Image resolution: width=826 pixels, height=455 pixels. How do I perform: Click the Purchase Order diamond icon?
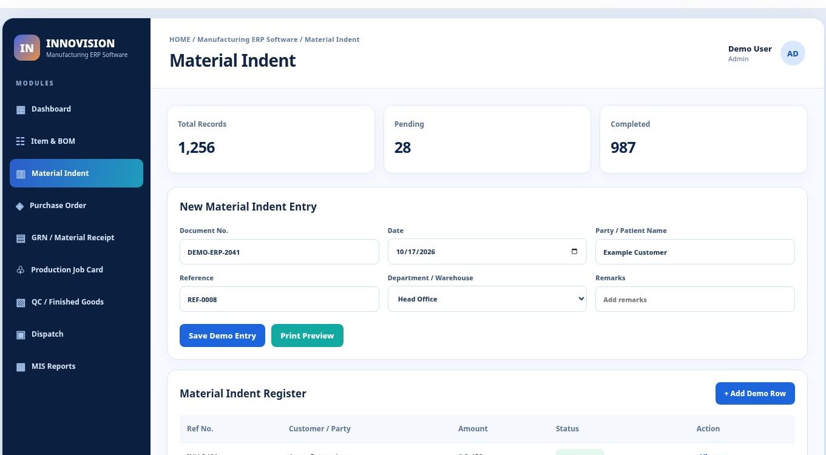click(20, 206)
